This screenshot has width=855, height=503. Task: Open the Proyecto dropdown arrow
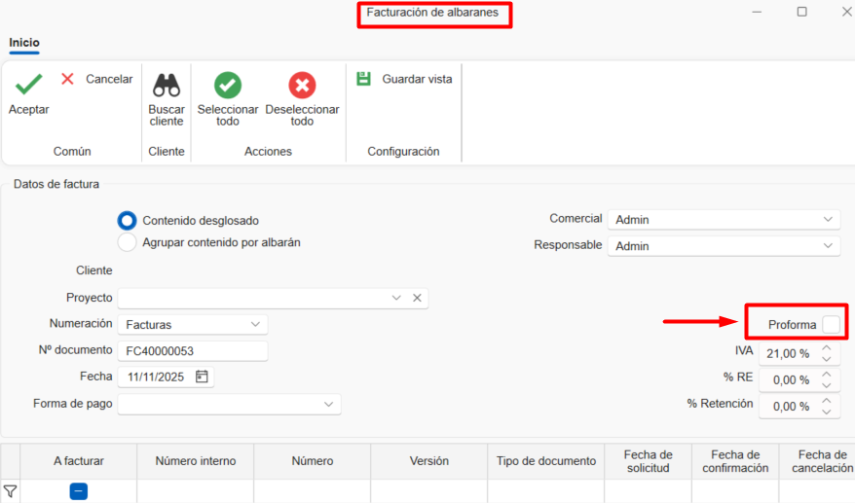pos(396,298)
